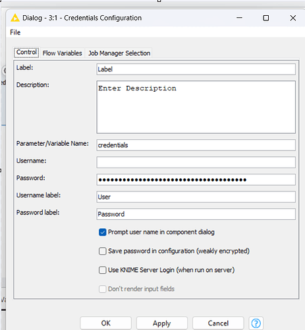Switch to the Flow Variables tab

pyautogui.click(x=62, y=53)
